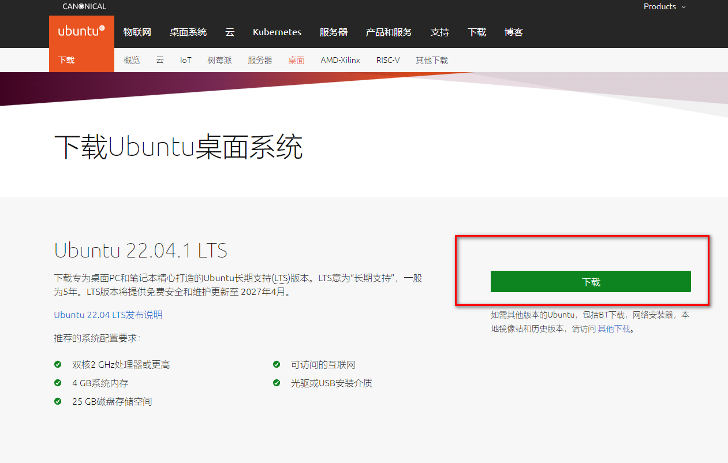The height and width of the screenshot is (463, 728).
Task: Visit the 博客 navigation link
Action: (x=514, y=32)
